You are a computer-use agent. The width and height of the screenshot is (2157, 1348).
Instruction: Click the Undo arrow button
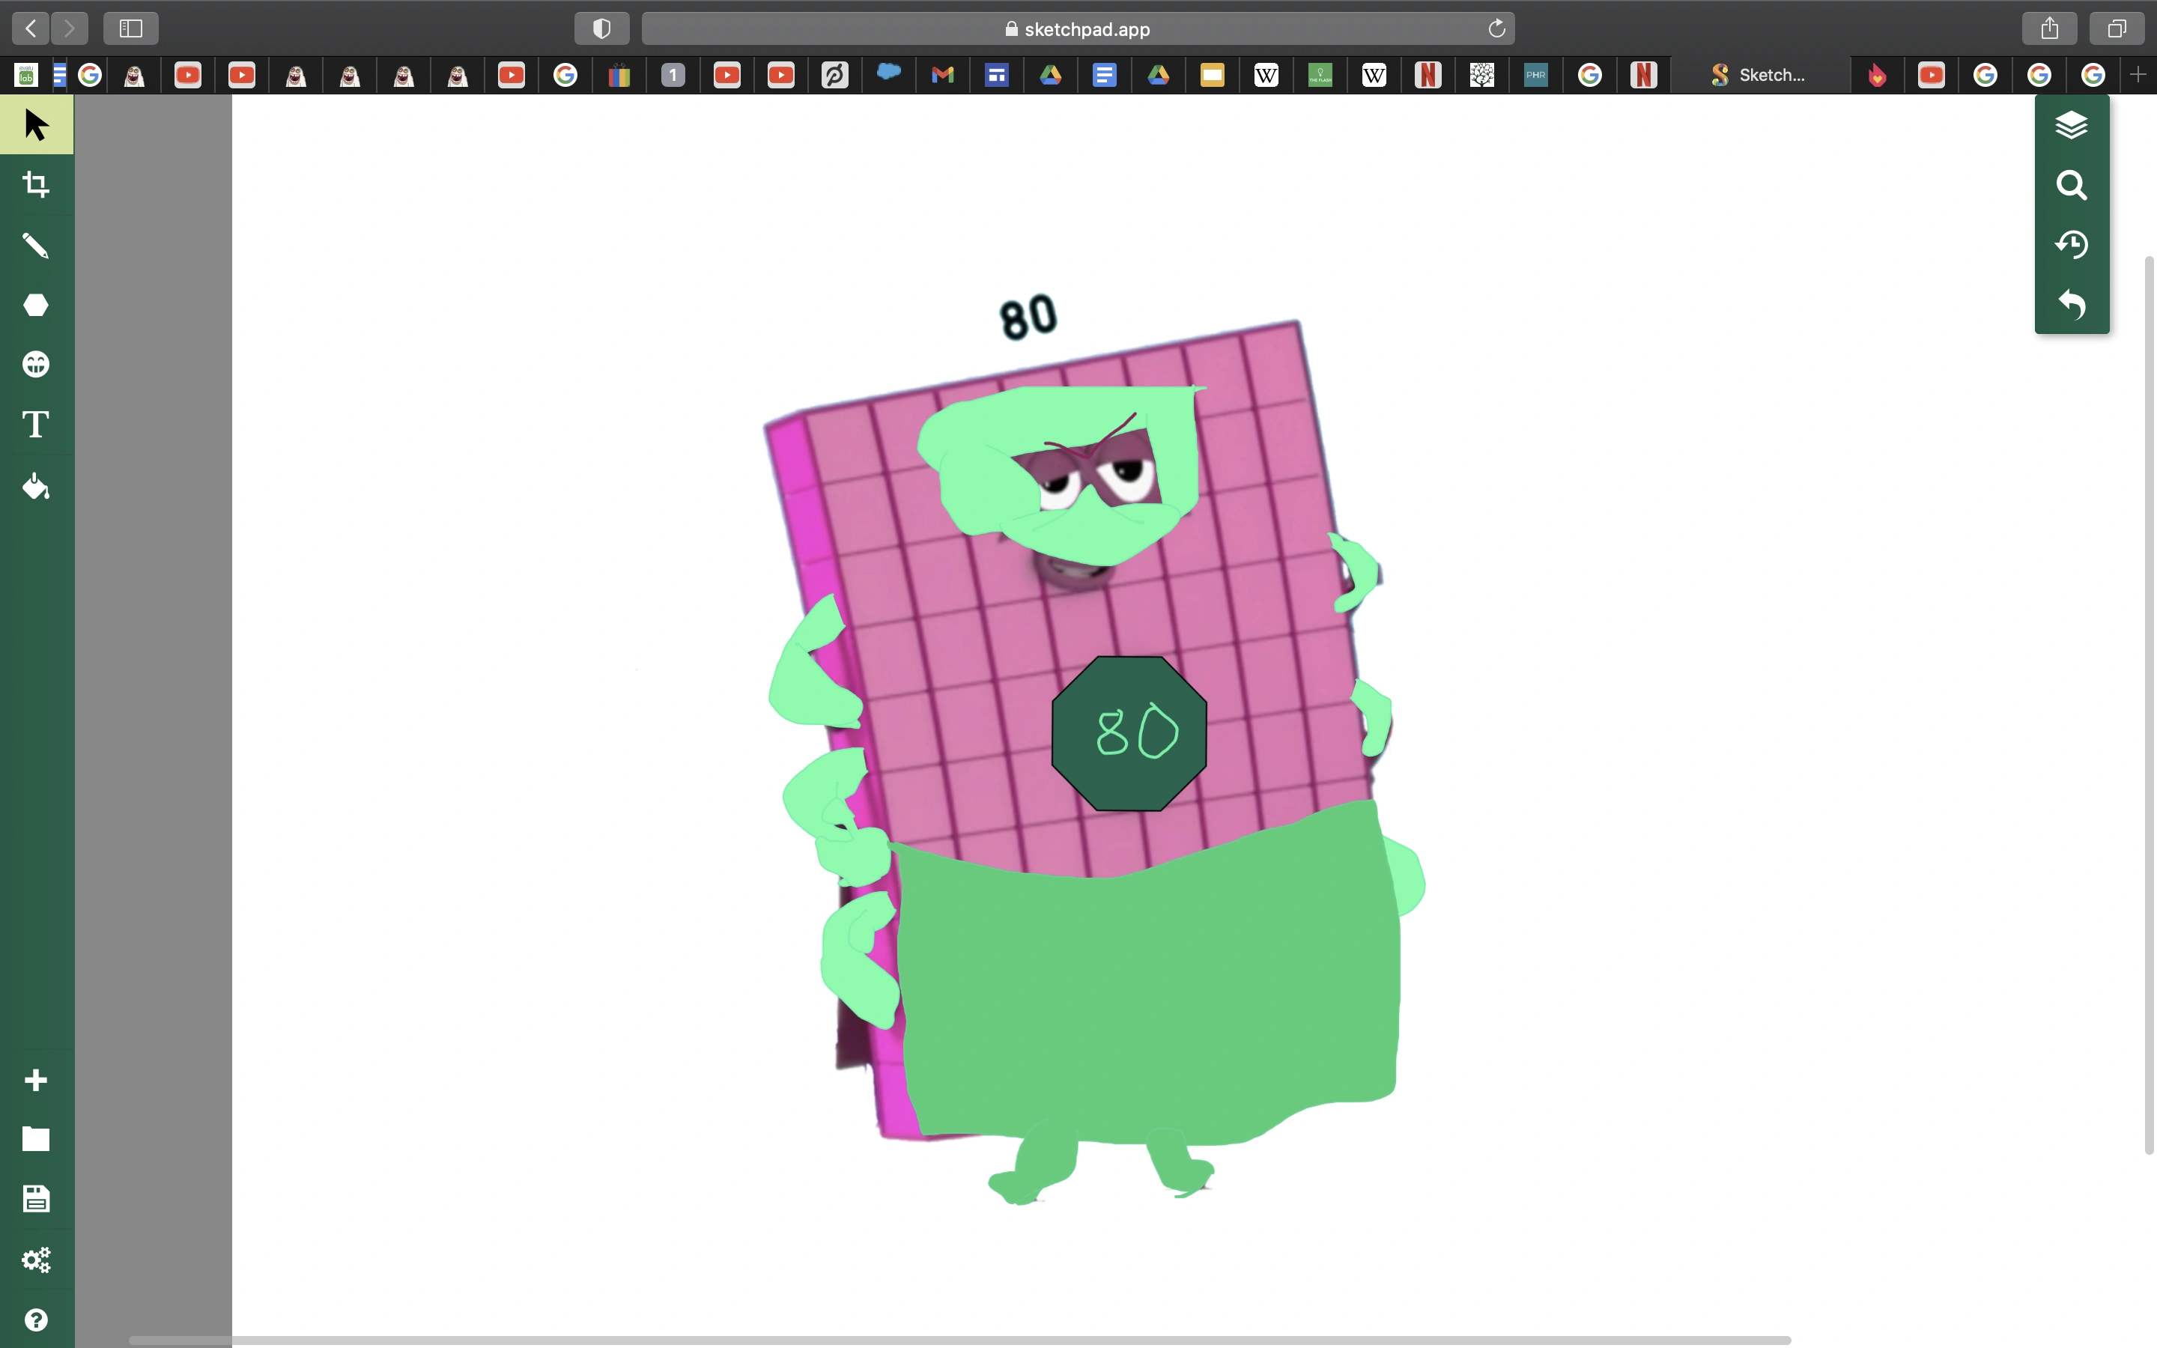pos(2071,305)
